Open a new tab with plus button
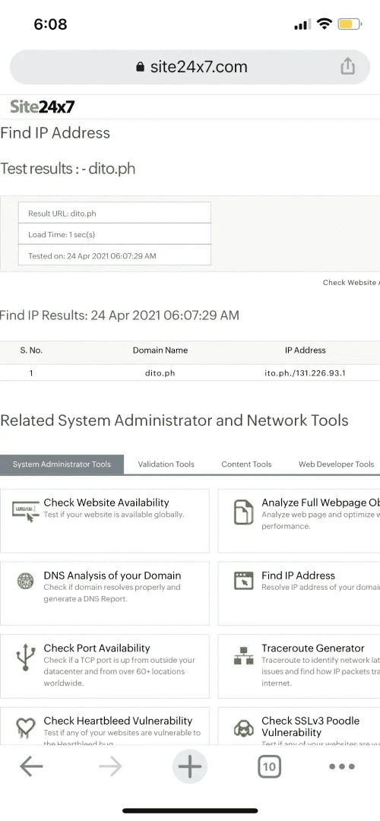 190,767
